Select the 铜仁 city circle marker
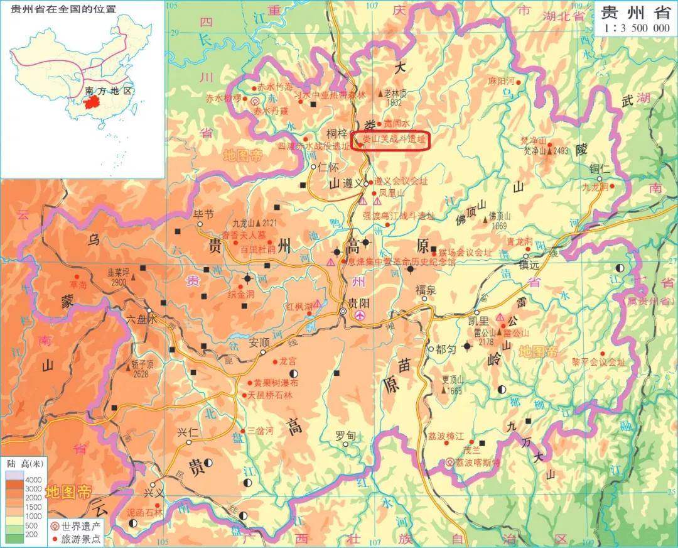This screenshot has height=548, width=678. [600, 178]
